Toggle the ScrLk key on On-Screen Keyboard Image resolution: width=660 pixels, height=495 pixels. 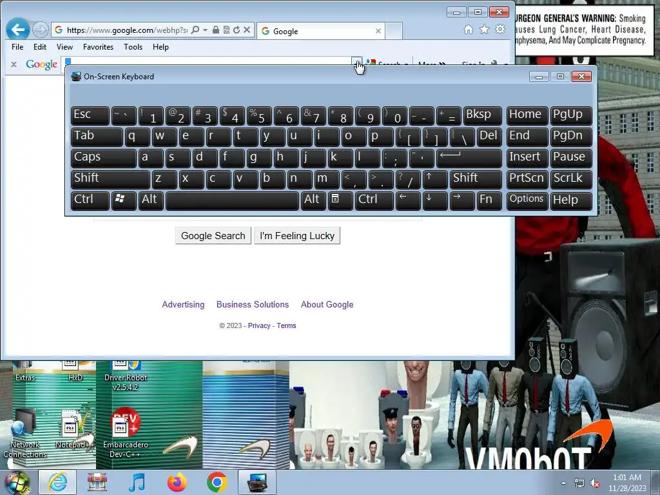pyautogui.click(x=571, y=179)
